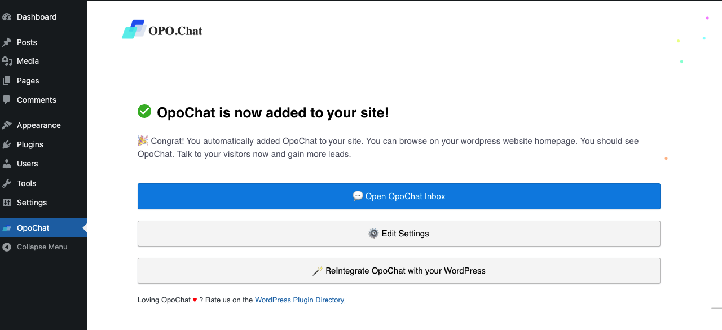Click the OpoChat sidebar logo icon
This screenshot has width=722, height=330.
coord(7,228)
